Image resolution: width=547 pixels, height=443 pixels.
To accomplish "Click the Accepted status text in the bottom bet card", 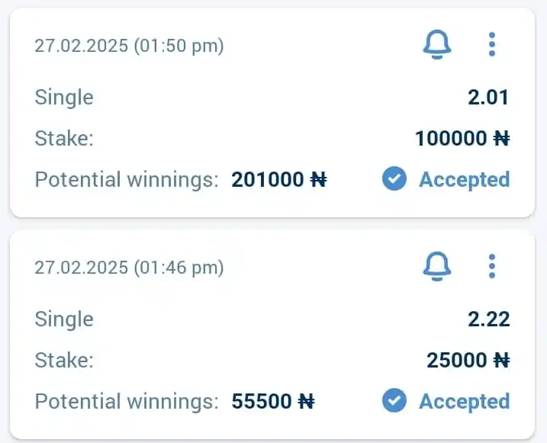I will (465, 402).
